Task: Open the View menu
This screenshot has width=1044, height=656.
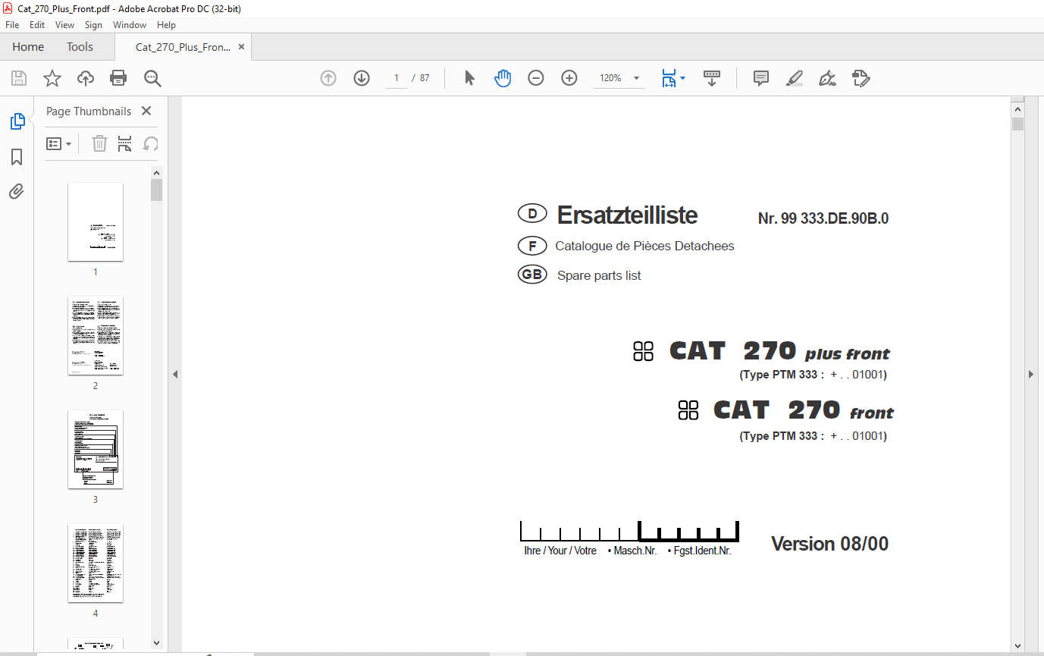Action: pyautogui.click(x=64, y=25)
